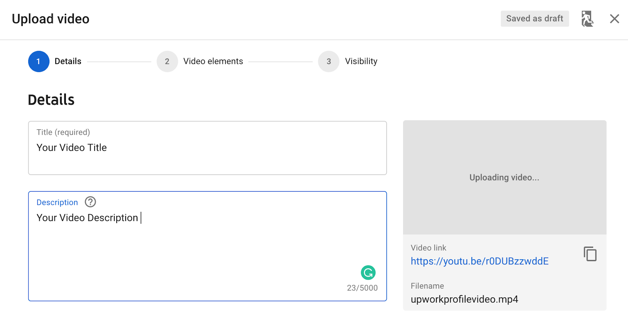Click the 23/5000 character counter
The width and height of the screenshot is (628, 316).
362,288
